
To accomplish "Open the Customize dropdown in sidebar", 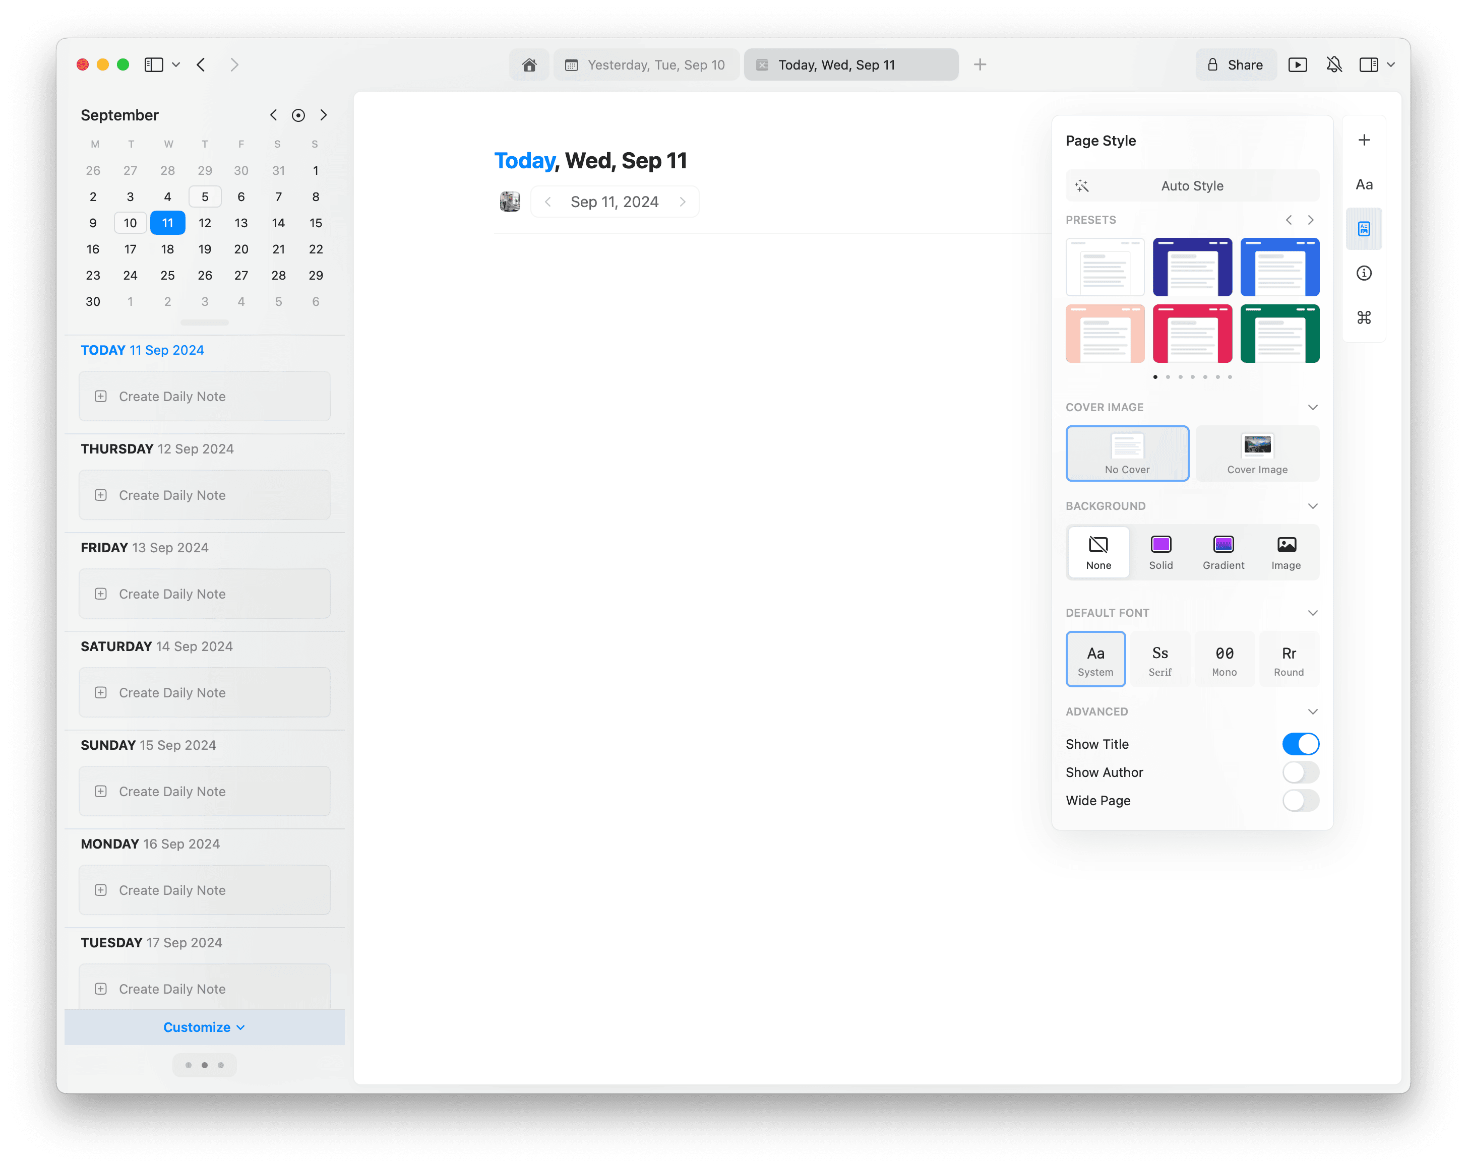I will point(204,1027).
